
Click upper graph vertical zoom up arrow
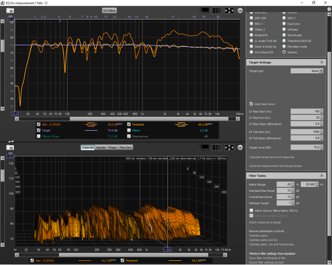tap(3, 21)
